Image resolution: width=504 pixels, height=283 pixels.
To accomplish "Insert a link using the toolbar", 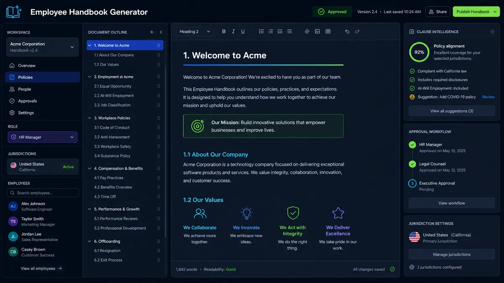I will [307, 31].
